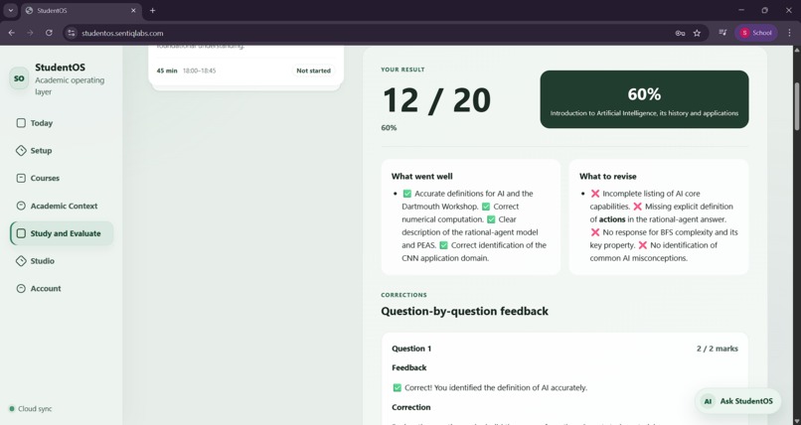801x425 pixels.
Task: Open a new browser tab
Action: tap(152, 10)
